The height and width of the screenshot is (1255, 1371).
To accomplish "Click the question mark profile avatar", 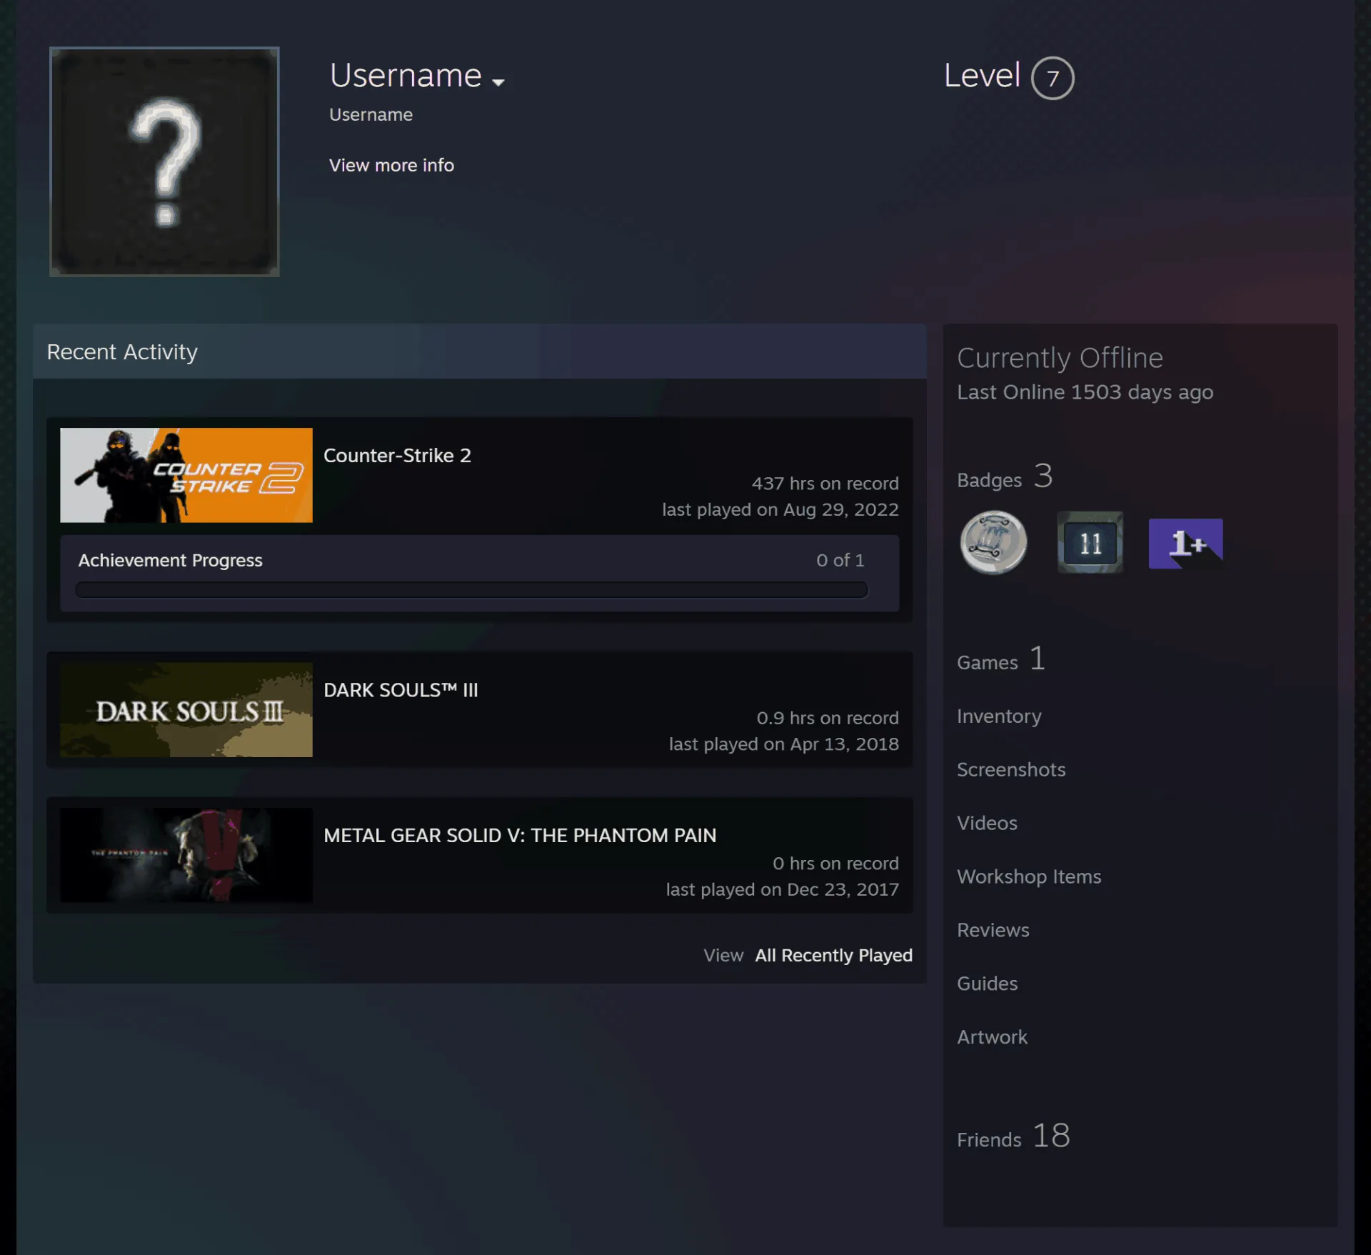I will [x=164, y=161].
